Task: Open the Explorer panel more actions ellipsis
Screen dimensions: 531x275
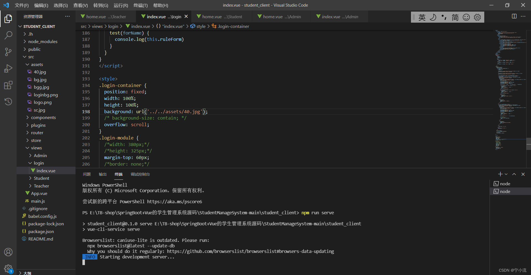Action: point(67,16)
